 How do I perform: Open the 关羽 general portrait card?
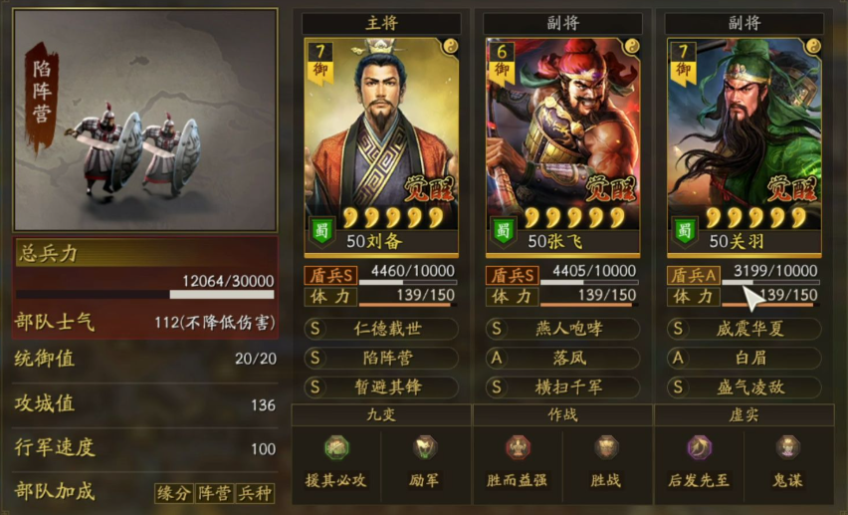coord(744,146)
